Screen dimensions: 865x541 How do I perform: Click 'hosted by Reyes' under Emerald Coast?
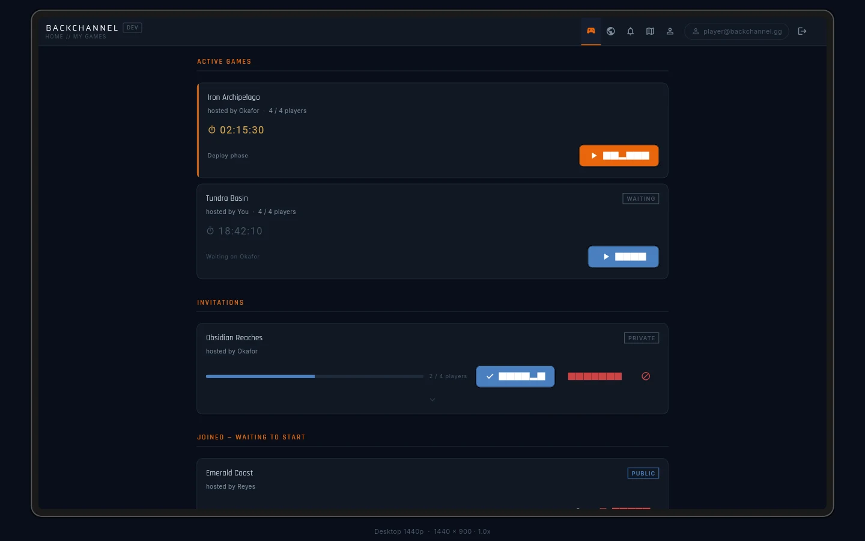point(231,487)
